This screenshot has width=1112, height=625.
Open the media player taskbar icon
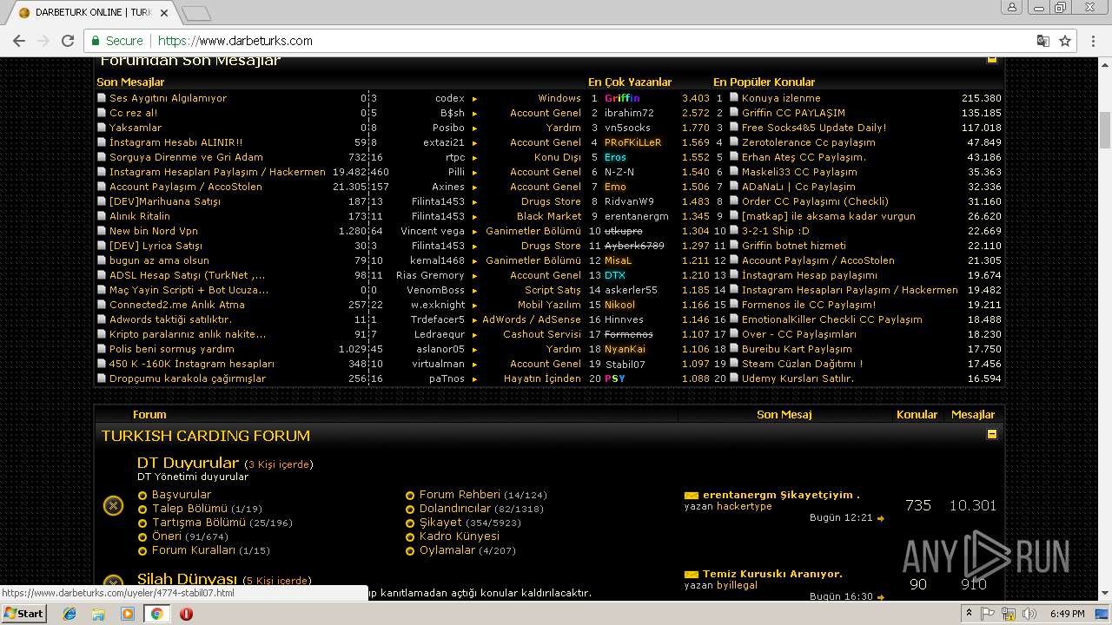(128, 614)
